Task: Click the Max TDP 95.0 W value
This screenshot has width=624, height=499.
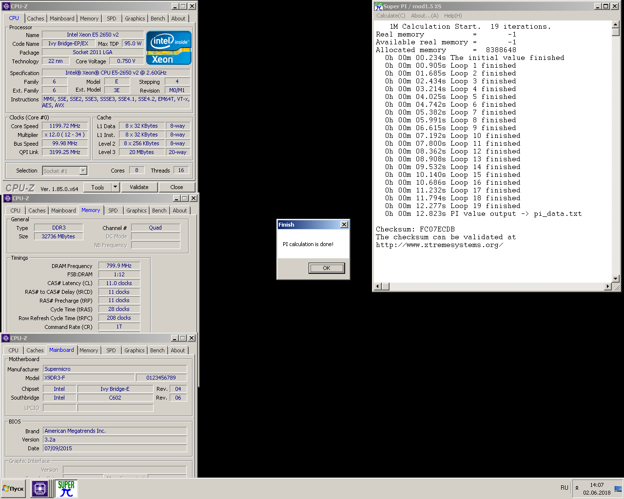Action: [x=133, y=43]
